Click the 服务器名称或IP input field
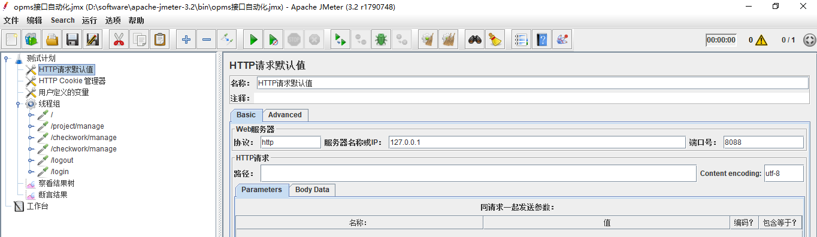817x237 pixels. 537,142
